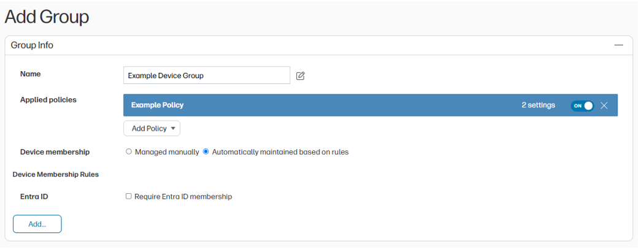The width and height of the screenshot is (644, 249).
Task: Click the Applied policies label
Action: point(48,99)
